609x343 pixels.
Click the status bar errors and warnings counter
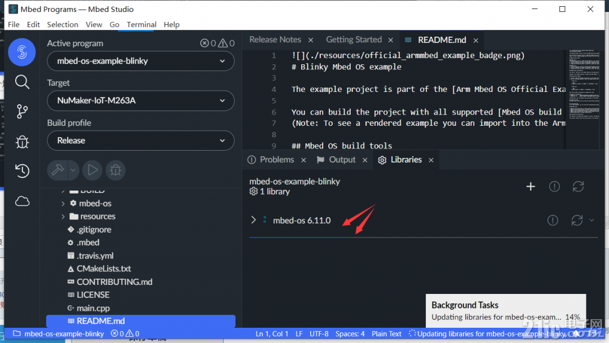125,333
